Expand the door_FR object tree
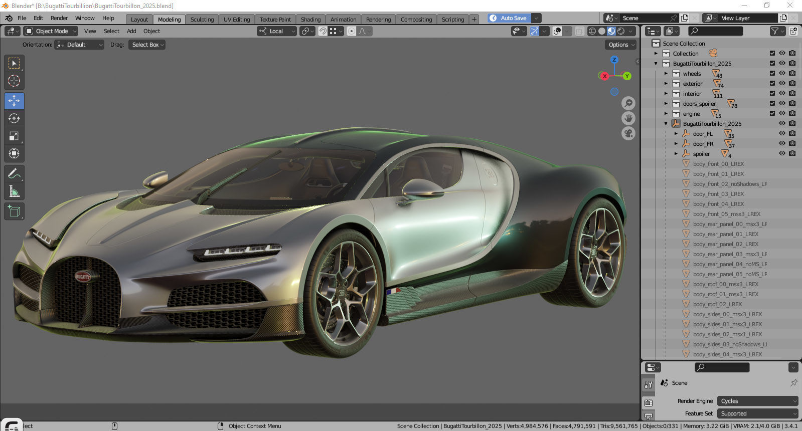The height and width of the screenshot is (431, 802). click(676, 144)
